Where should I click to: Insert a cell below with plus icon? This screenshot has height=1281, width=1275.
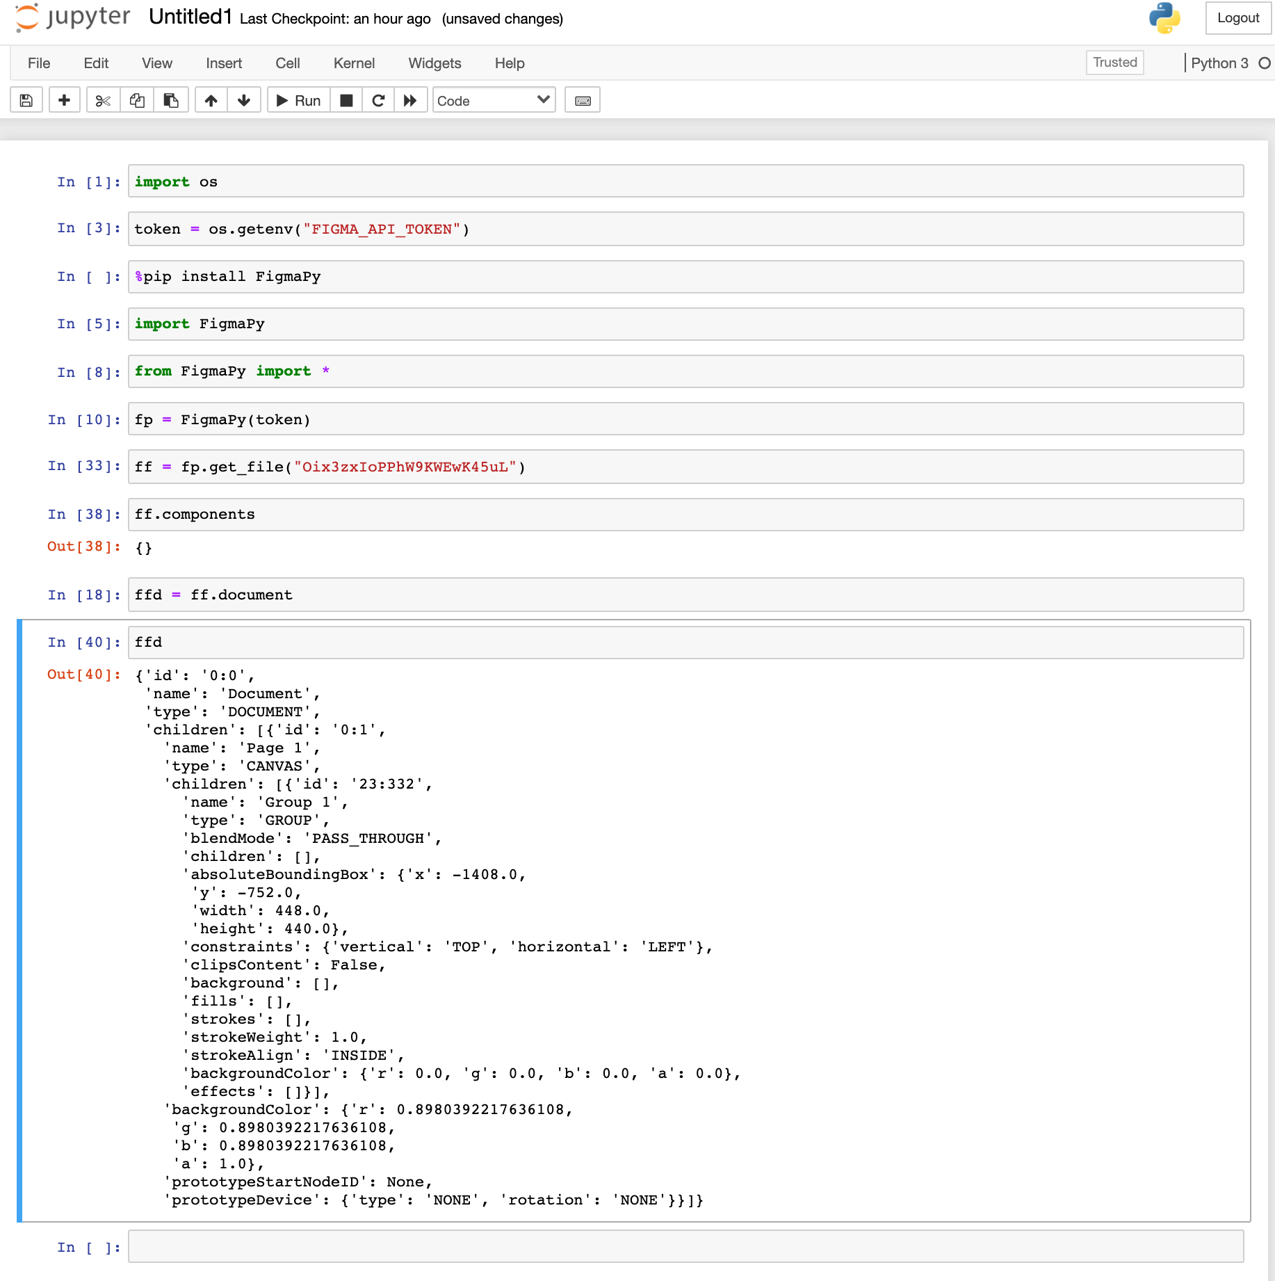pyautogui.click(x=64, y=101)
